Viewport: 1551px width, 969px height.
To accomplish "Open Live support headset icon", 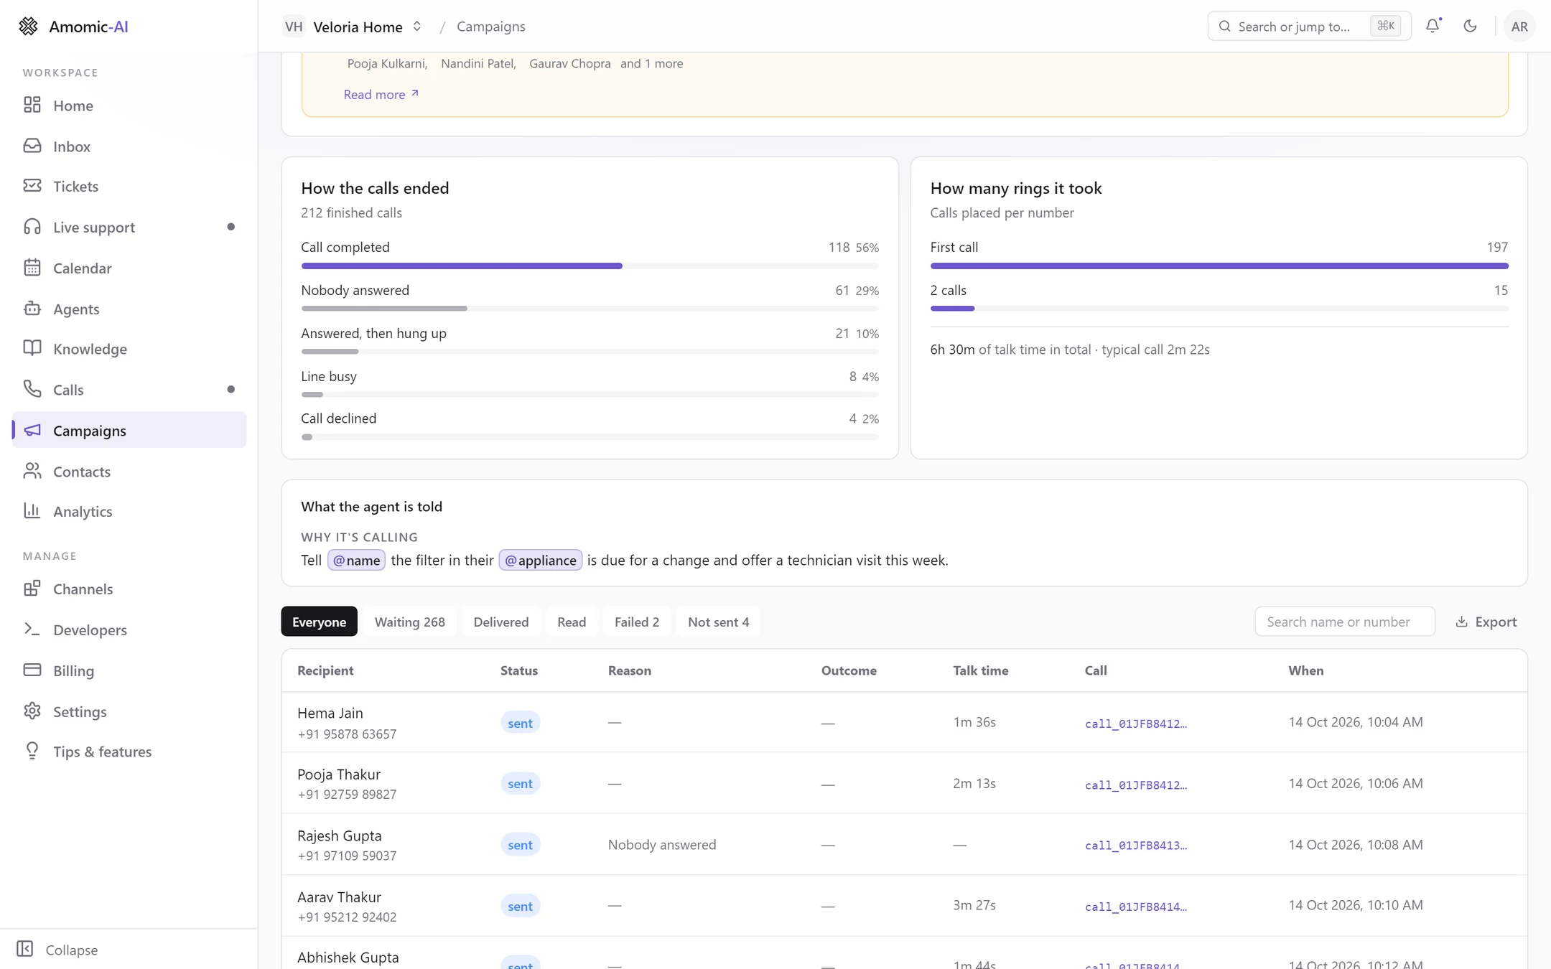I will pos(32,227).
